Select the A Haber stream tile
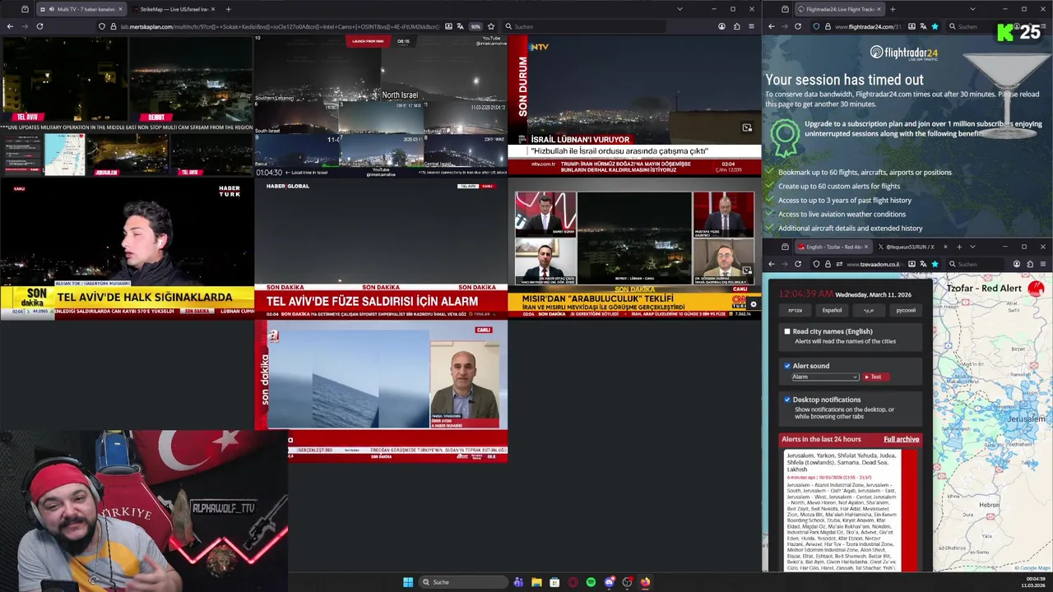1053x592 pixels. (x=381, y=391)
